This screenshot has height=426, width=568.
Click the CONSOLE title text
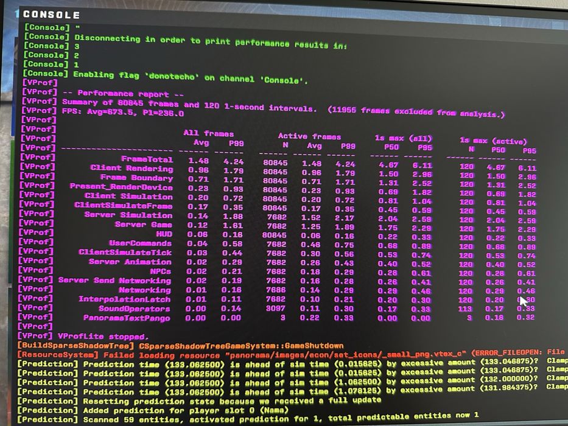click(x=51, y=15)
